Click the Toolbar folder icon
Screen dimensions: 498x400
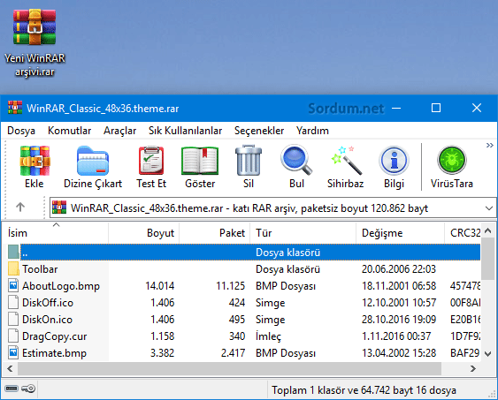pos(13,268)
